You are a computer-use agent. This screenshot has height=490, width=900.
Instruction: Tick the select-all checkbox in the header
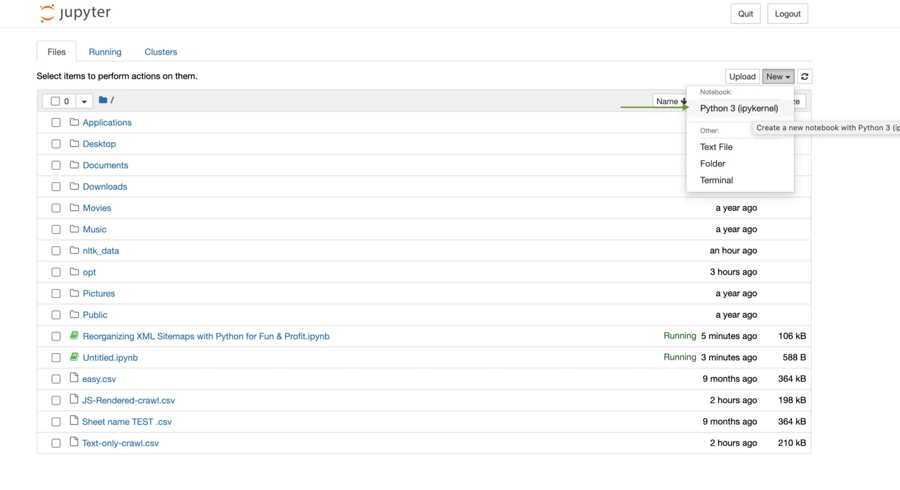(x=55, y=101)
